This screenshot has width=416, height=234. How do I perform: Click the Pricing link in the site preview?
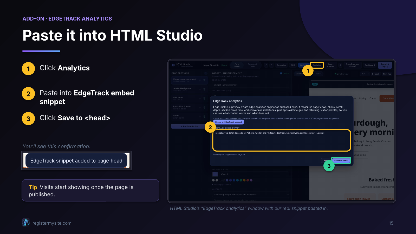tap(363, 98)
